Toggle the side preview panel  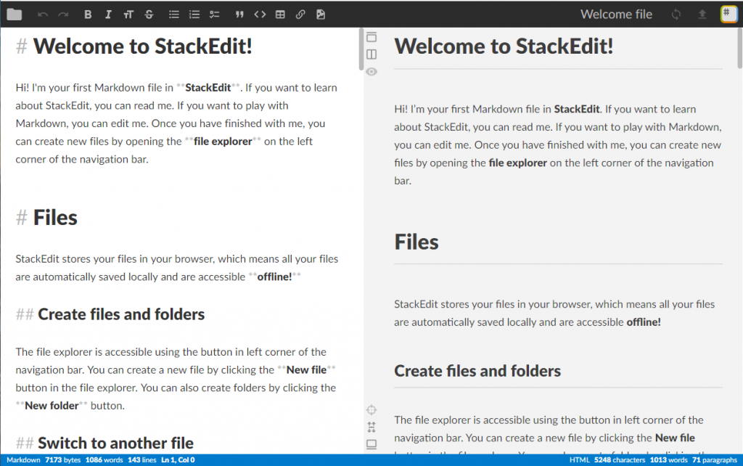coord(371,54)
